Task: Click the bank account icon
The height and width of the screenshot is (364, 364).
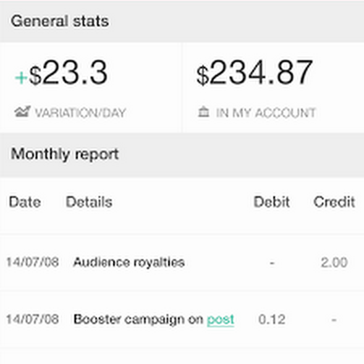Action: [203, 112]
